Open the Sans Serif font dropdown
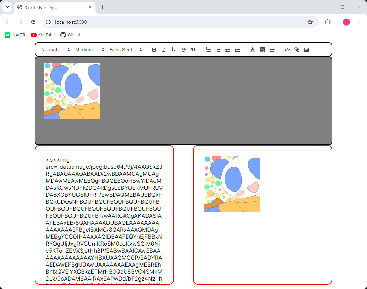The width and height of the screenshot is (367, 289). [126, 50]
